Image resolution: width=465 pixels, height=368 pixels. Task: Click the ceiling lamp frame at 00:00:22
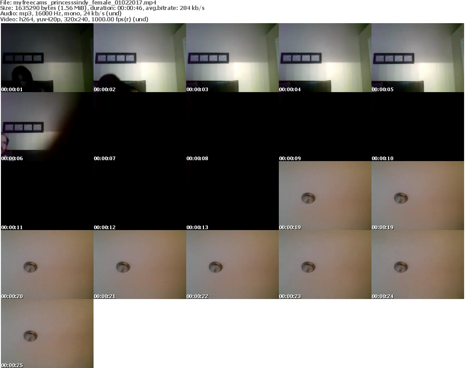click(232, 265)
